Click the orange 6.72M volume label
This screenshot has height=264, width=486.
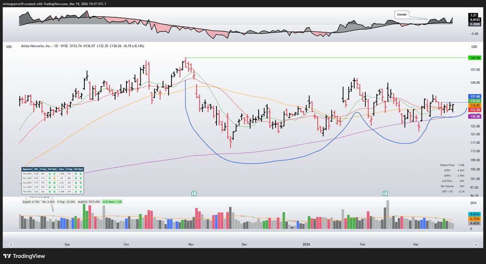pos(475,219)
